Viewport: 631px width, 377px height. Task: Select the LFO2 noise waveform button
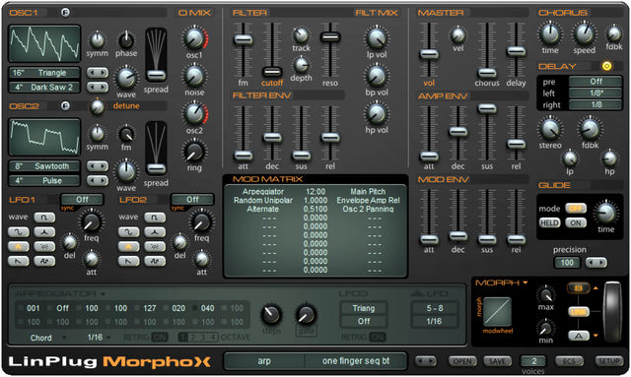155,247
